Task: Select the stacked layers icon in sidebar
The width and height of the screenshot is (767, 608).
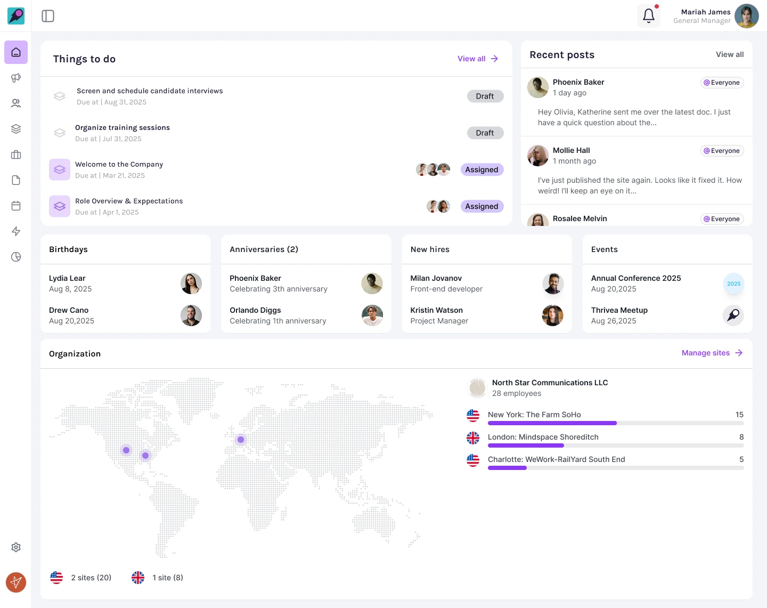Action: pos(16,129)
